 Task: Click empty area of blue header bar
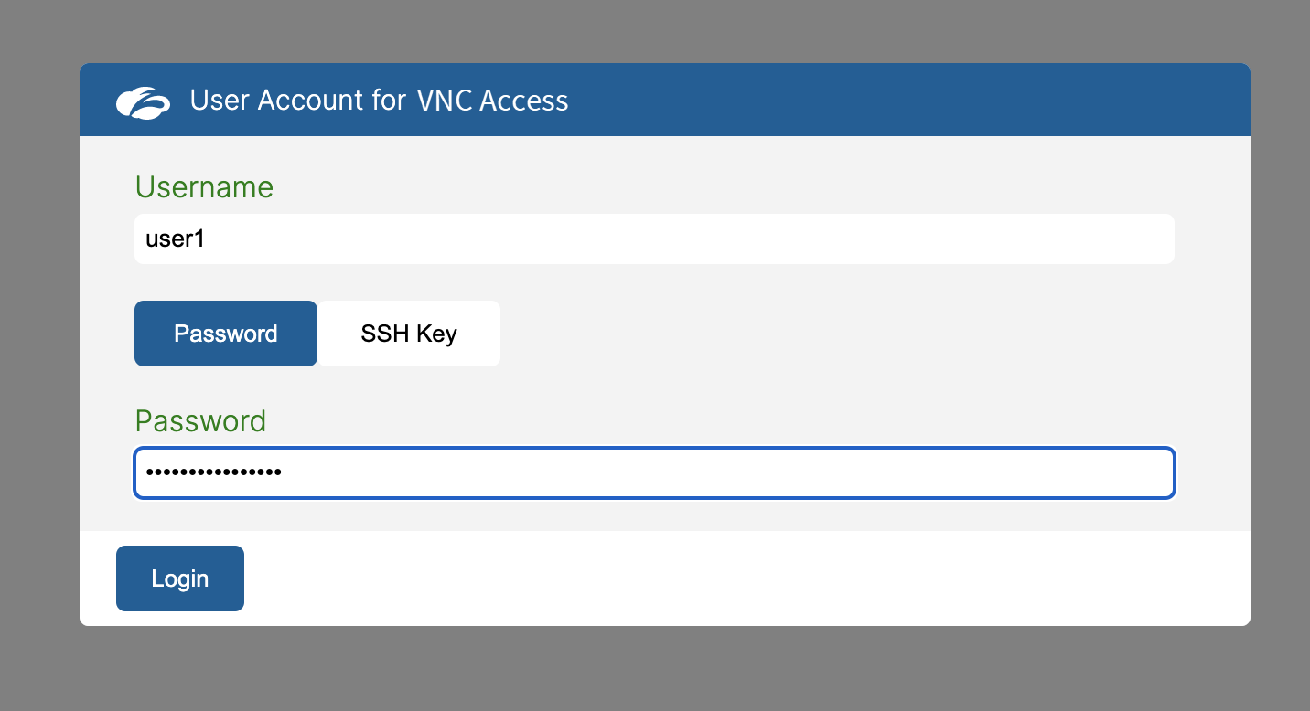915,101
